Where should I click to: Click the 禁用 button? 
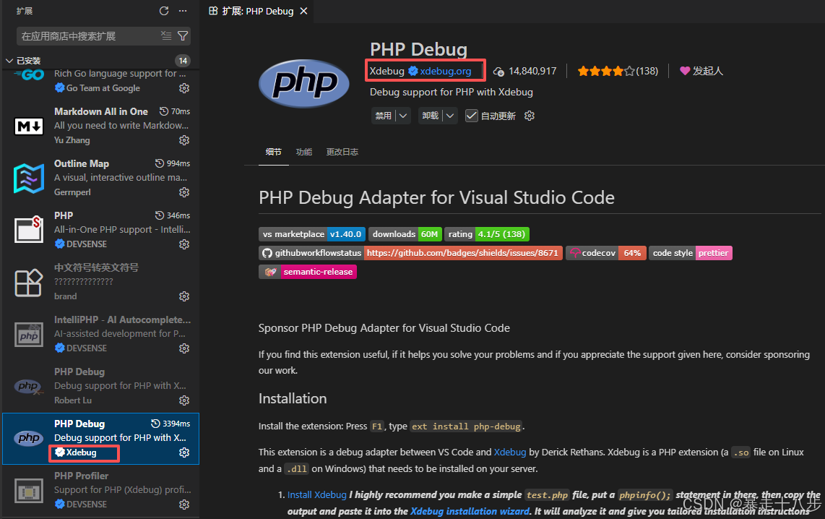click(384, 116)
